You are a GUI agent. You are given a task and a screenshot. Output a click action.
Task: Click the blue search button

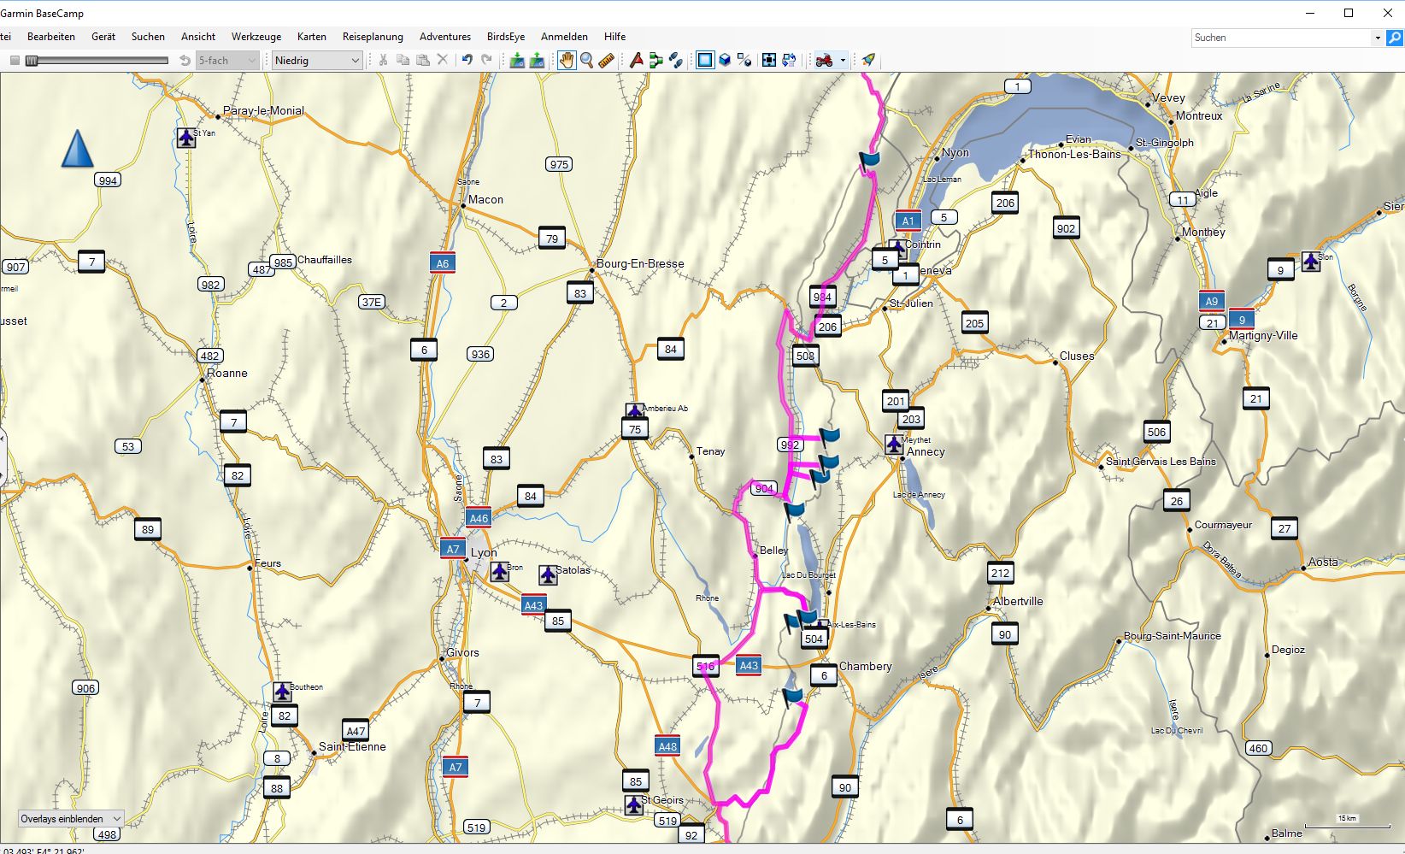pyautogui.click(x=1394, y=38)
